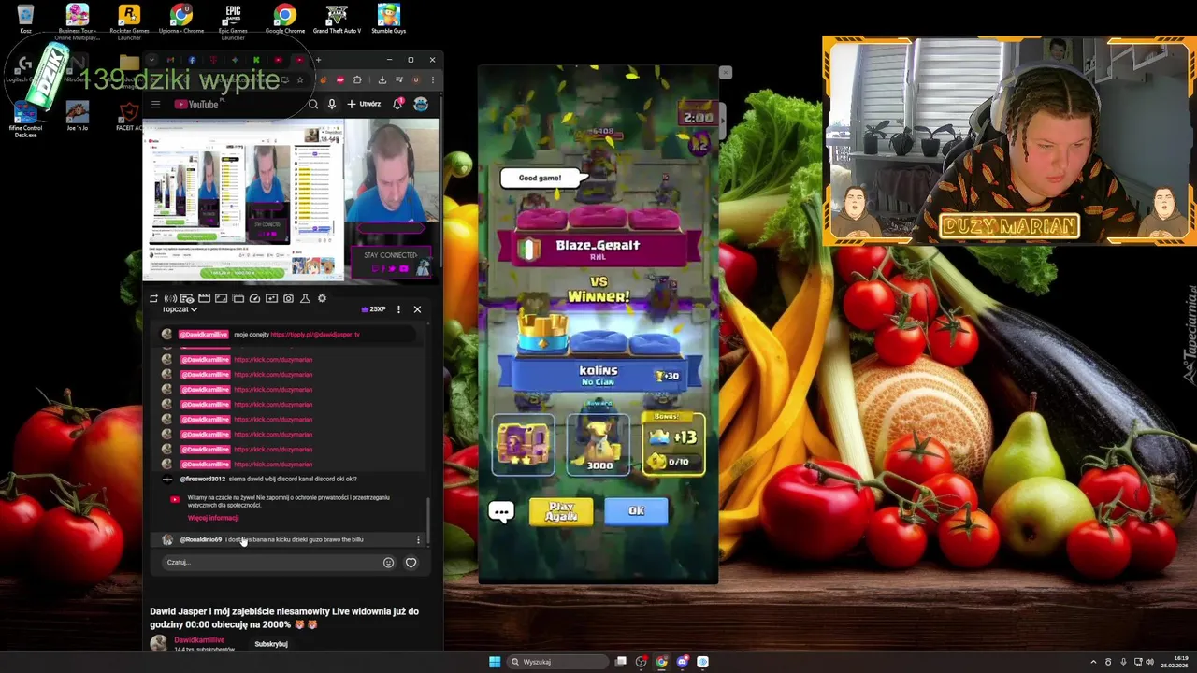Open options for Ronaldinio69's chat message
The height and width of the screenshot is (673, 1197).
click(x=418, y=539)
